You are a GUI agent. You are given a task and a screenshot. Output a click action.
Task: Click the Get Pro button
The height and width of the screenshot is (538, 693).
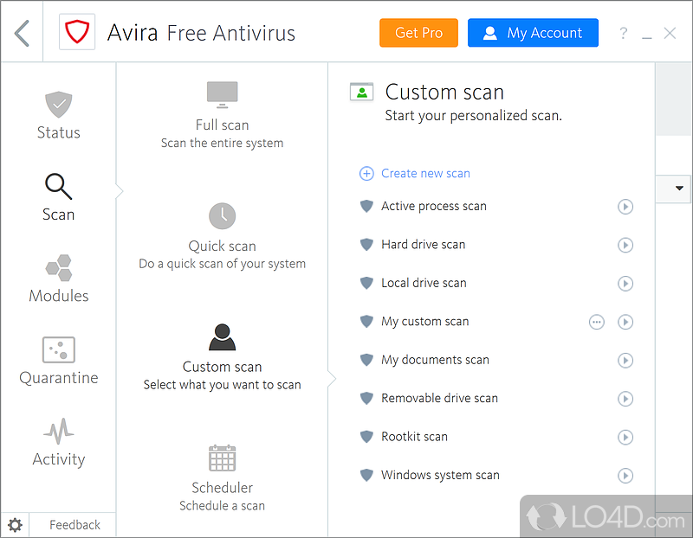pos(418,33)
